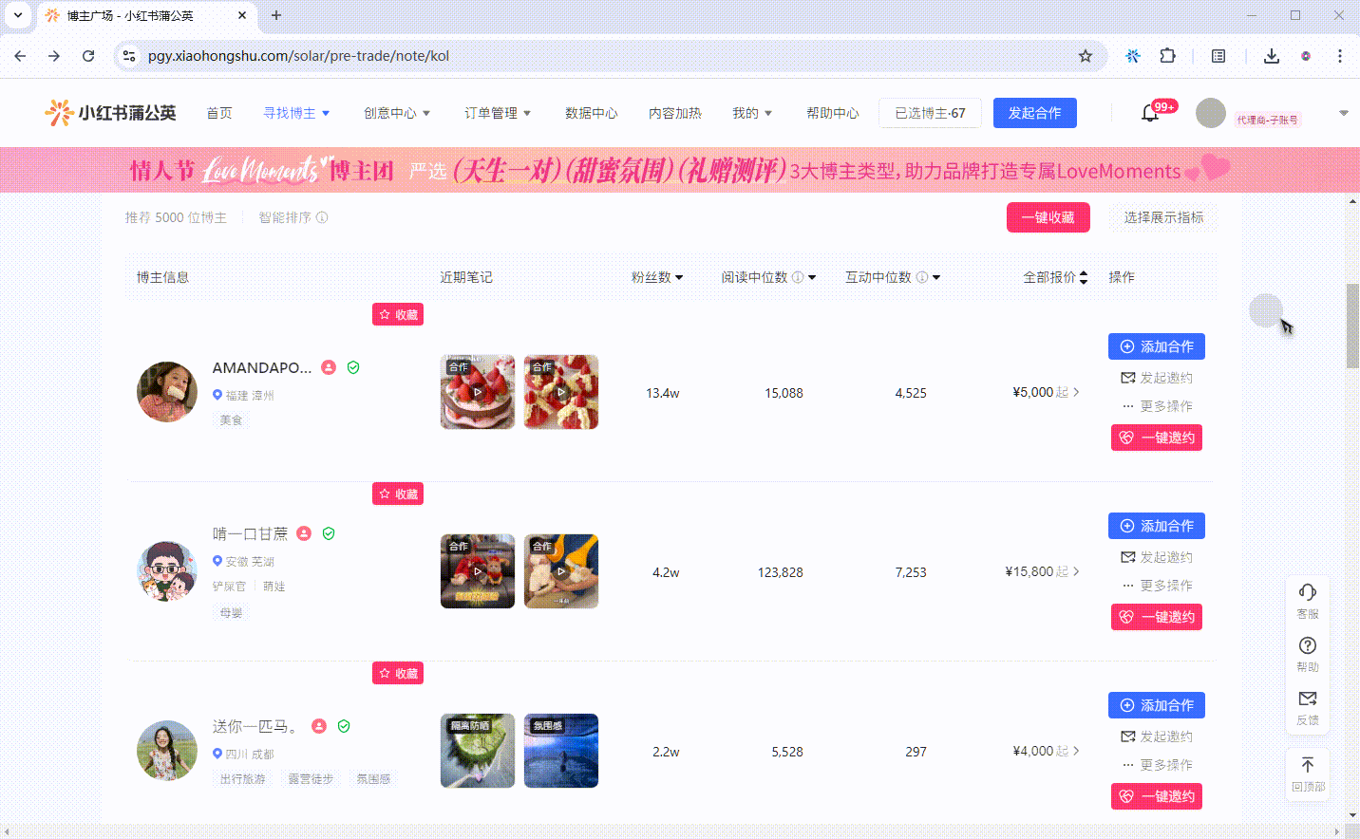
Task: Click the 发起合作 button
Action: coord(1034,113)
